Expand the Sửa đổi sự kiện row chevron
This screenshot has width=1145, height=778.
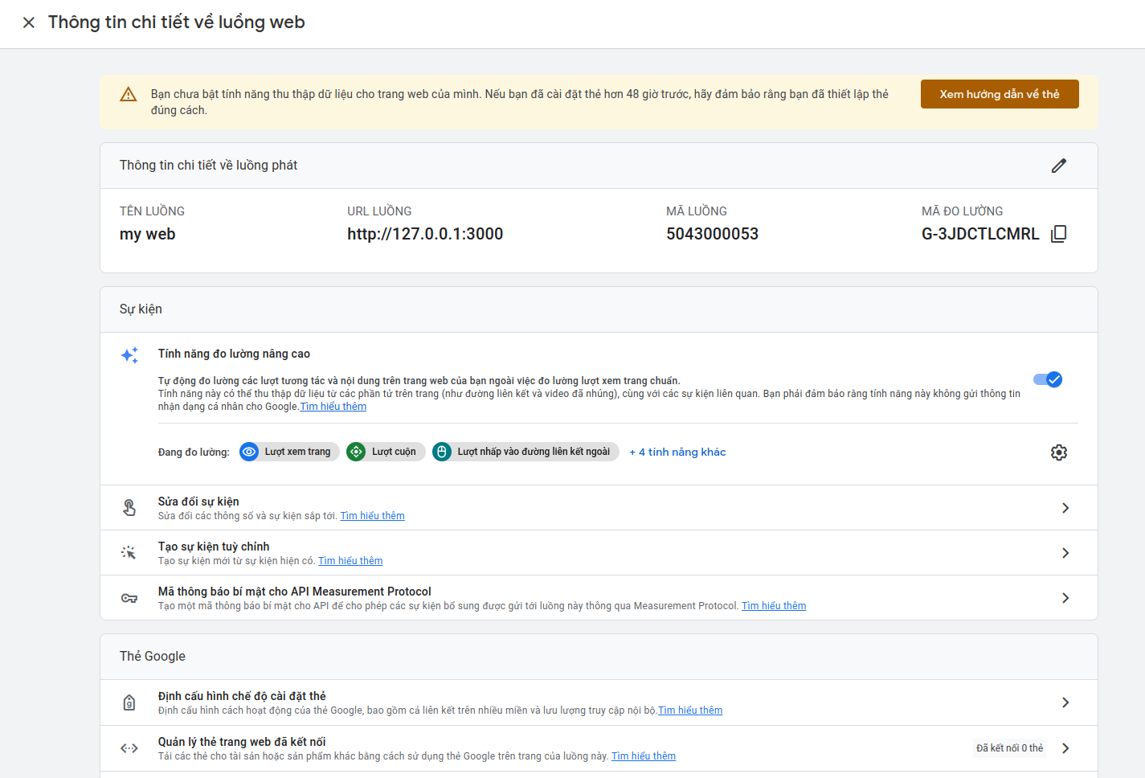coord(1065,508)
